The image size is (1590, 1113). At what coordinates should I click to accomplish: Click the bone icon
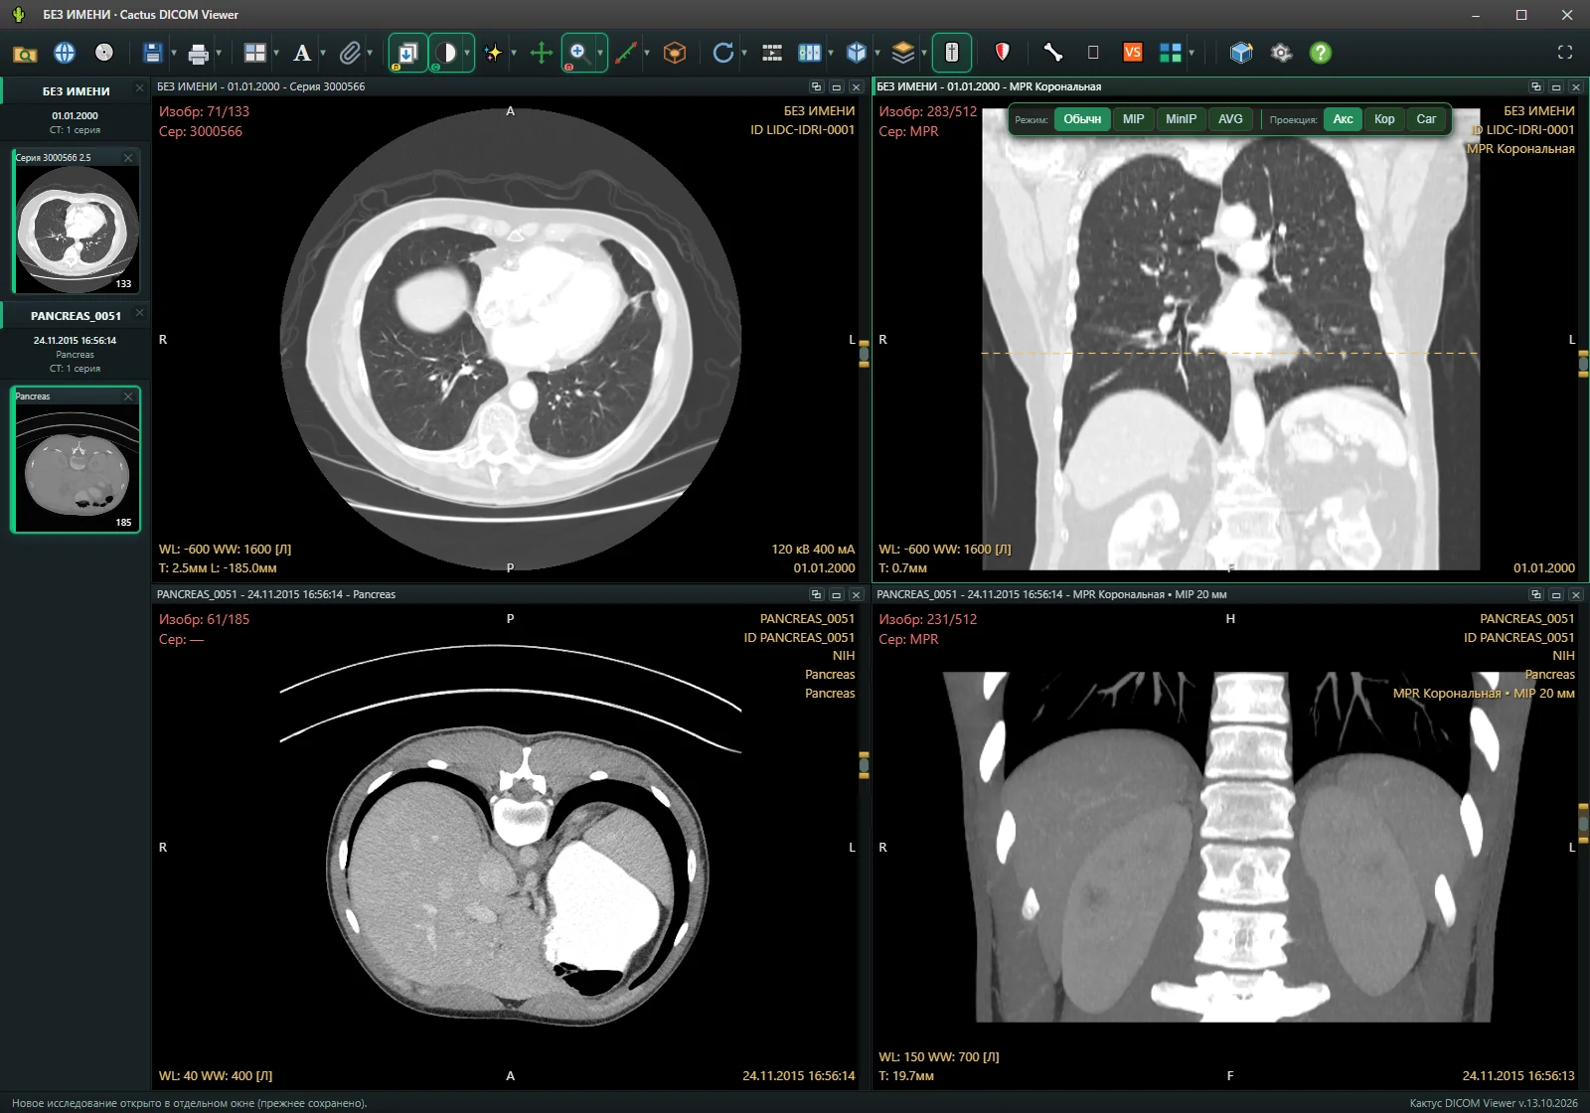[1052, 53]
